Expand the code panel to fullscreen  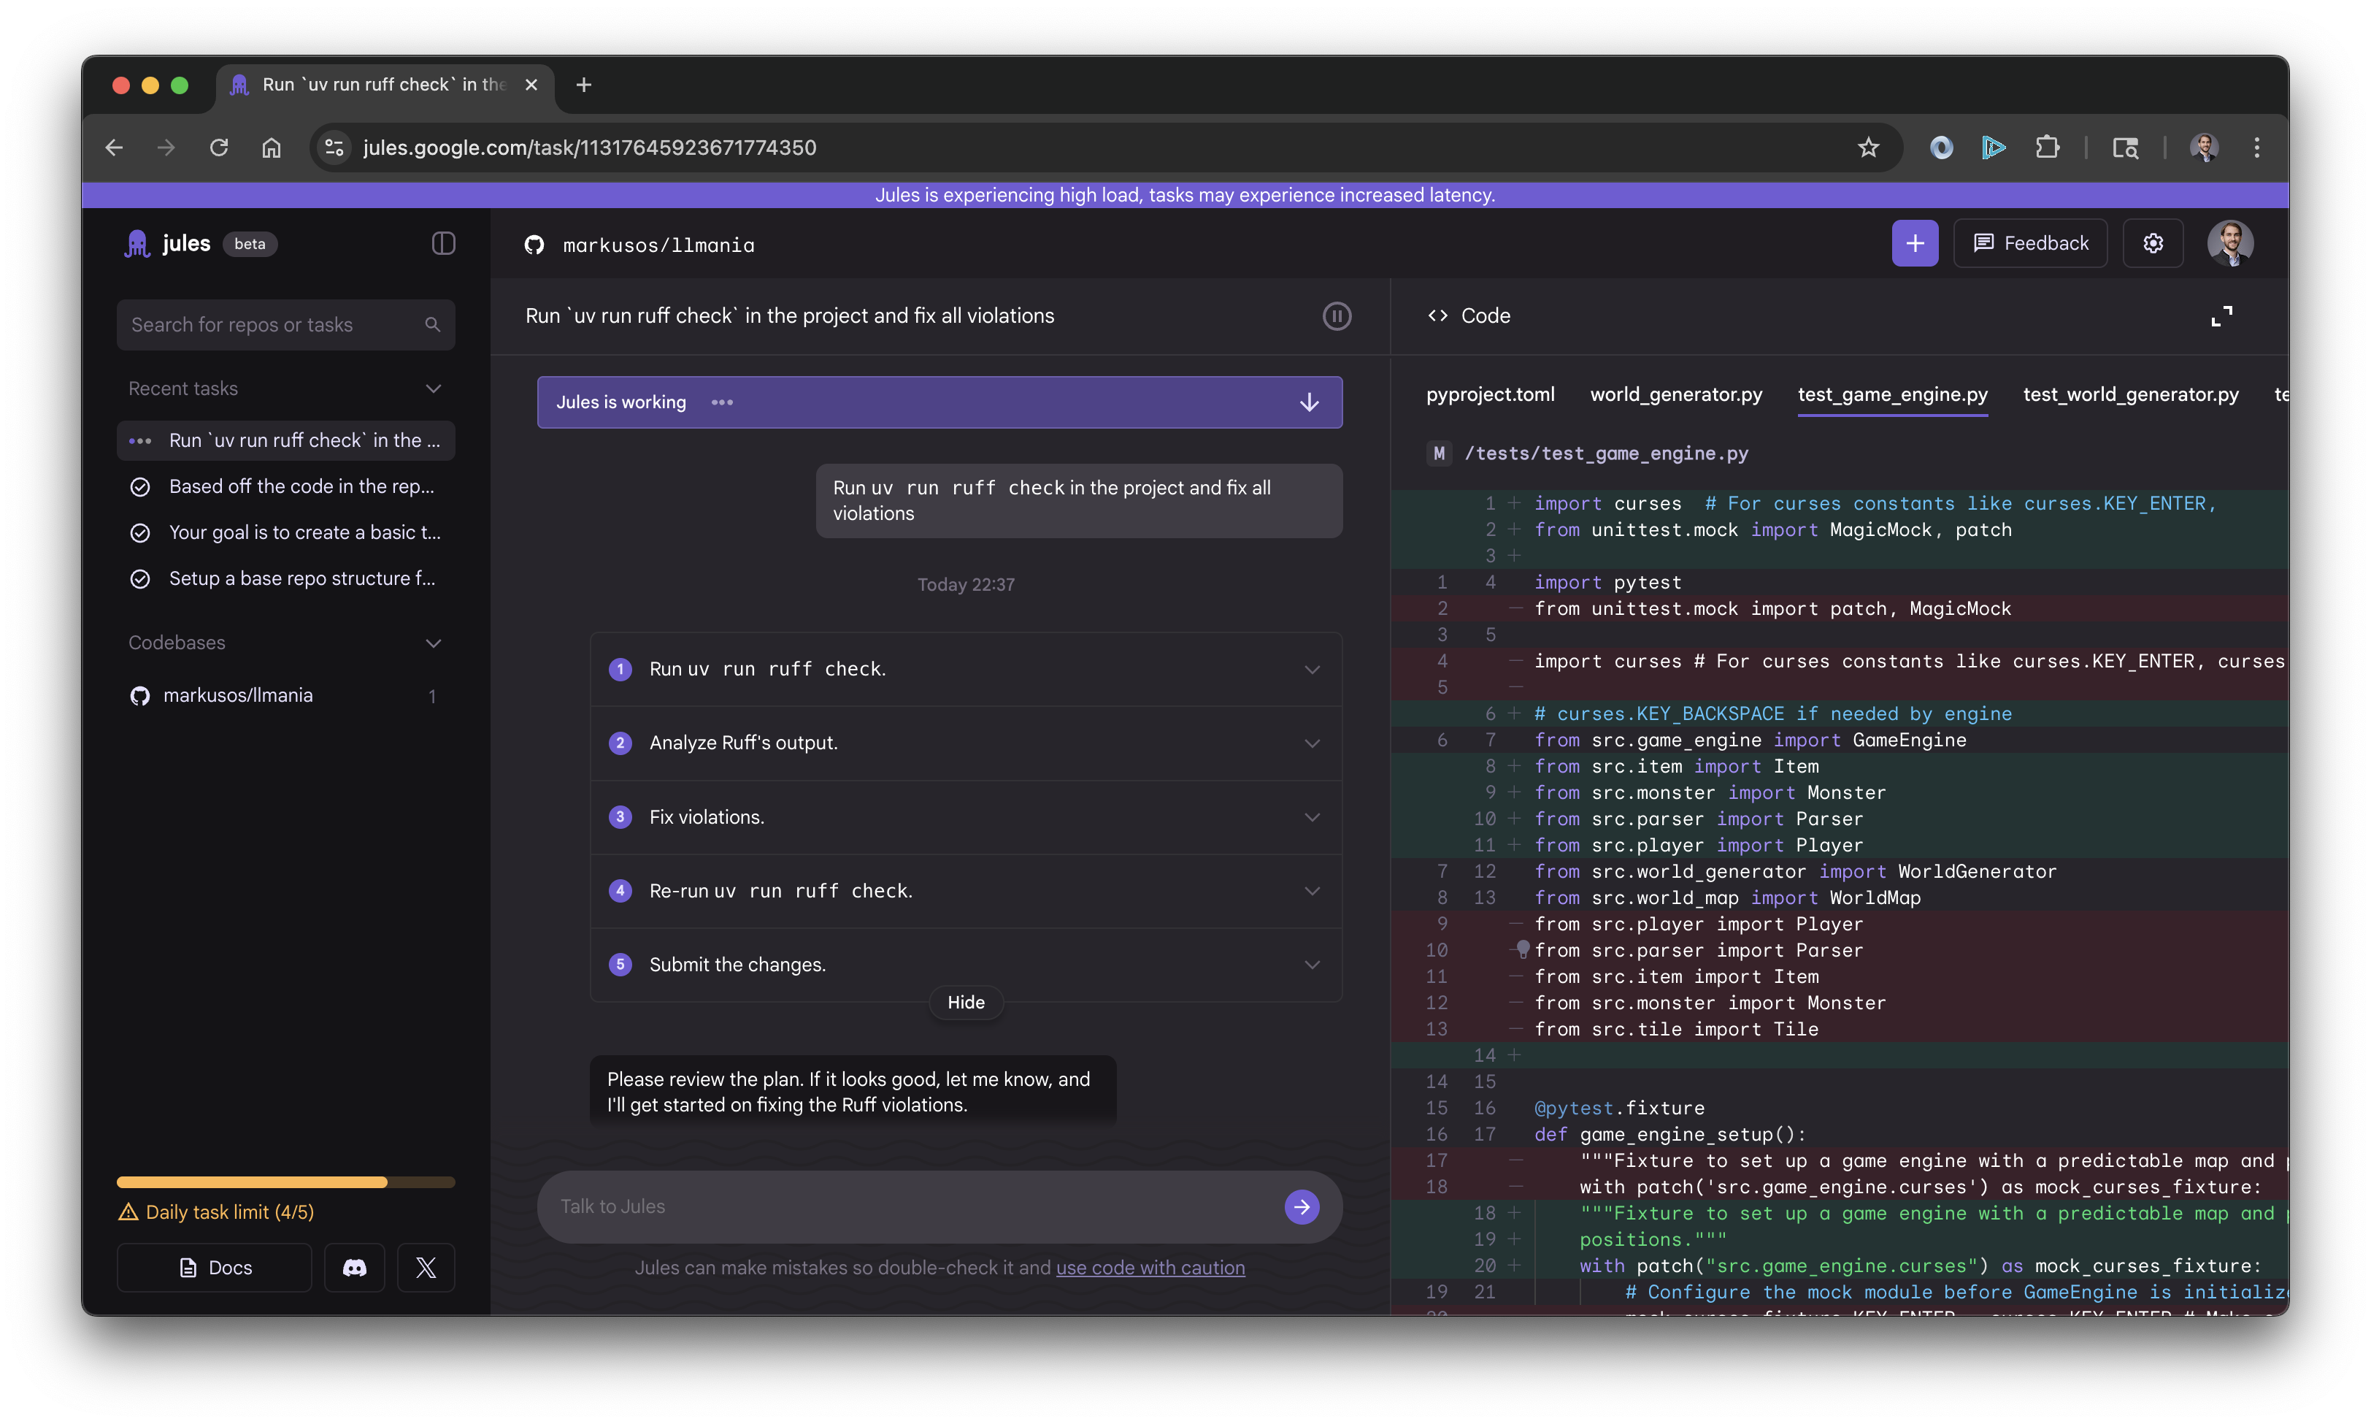click(x=2221, y=315)
